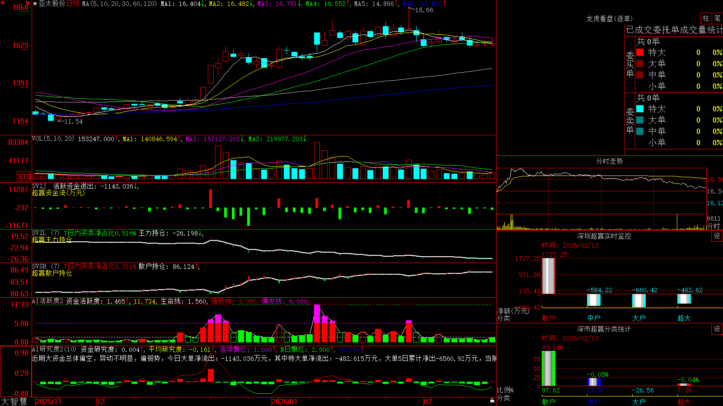This screenshot has width=723, height=406.
Task: Click the 爆发线: 6.000 label
Action: (x=285, y=301)
